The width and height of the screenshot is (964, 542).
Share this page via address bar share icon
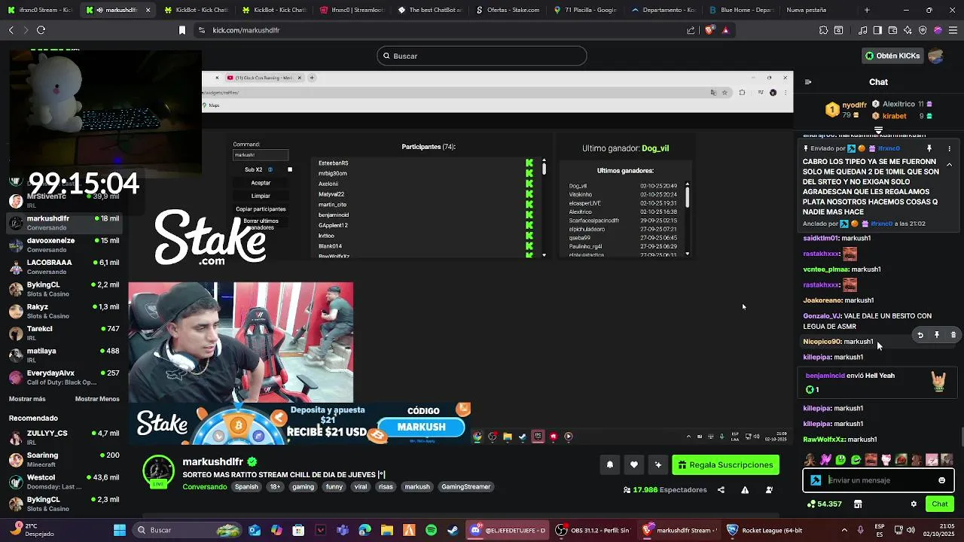(x=691, y=30)
